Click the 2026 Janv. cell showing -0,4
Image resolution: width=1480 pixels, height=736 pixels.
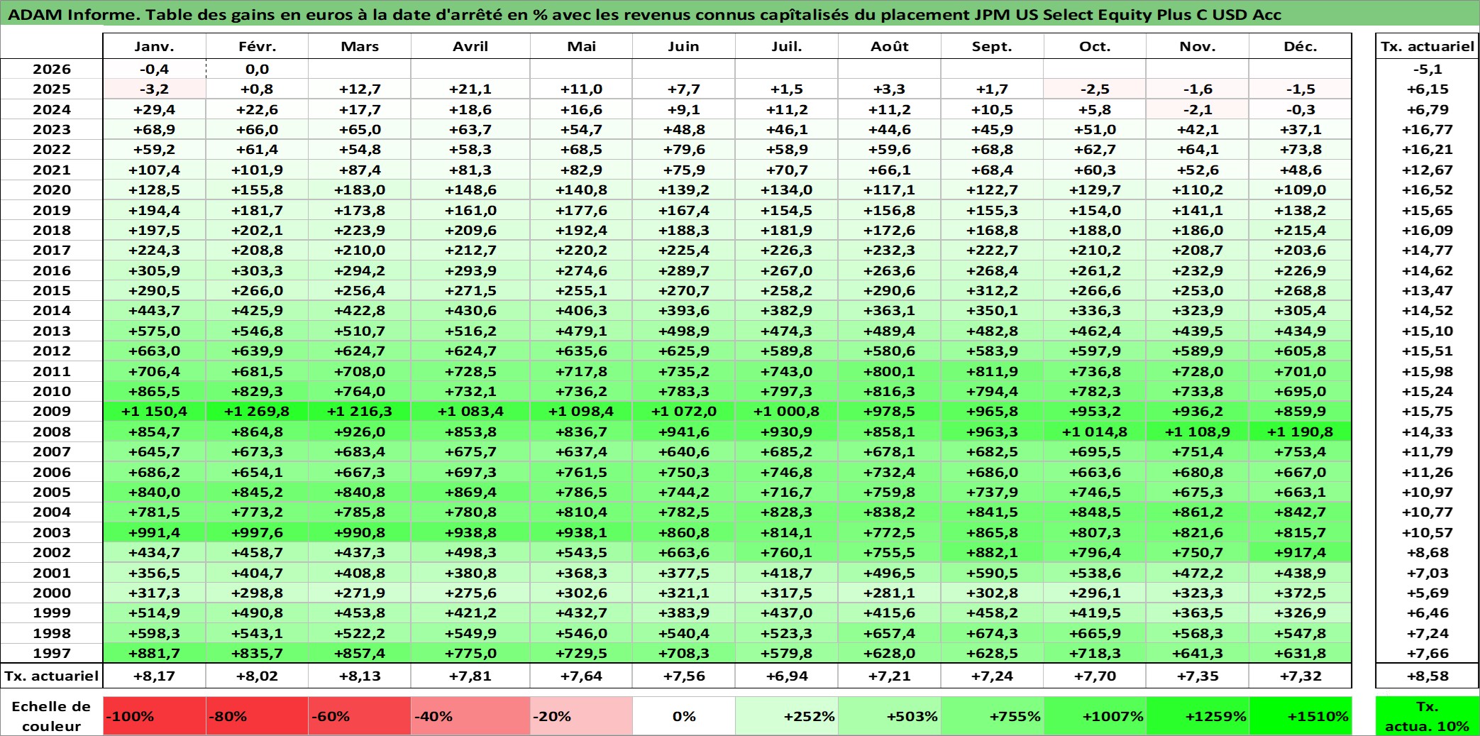coord(154,69)
